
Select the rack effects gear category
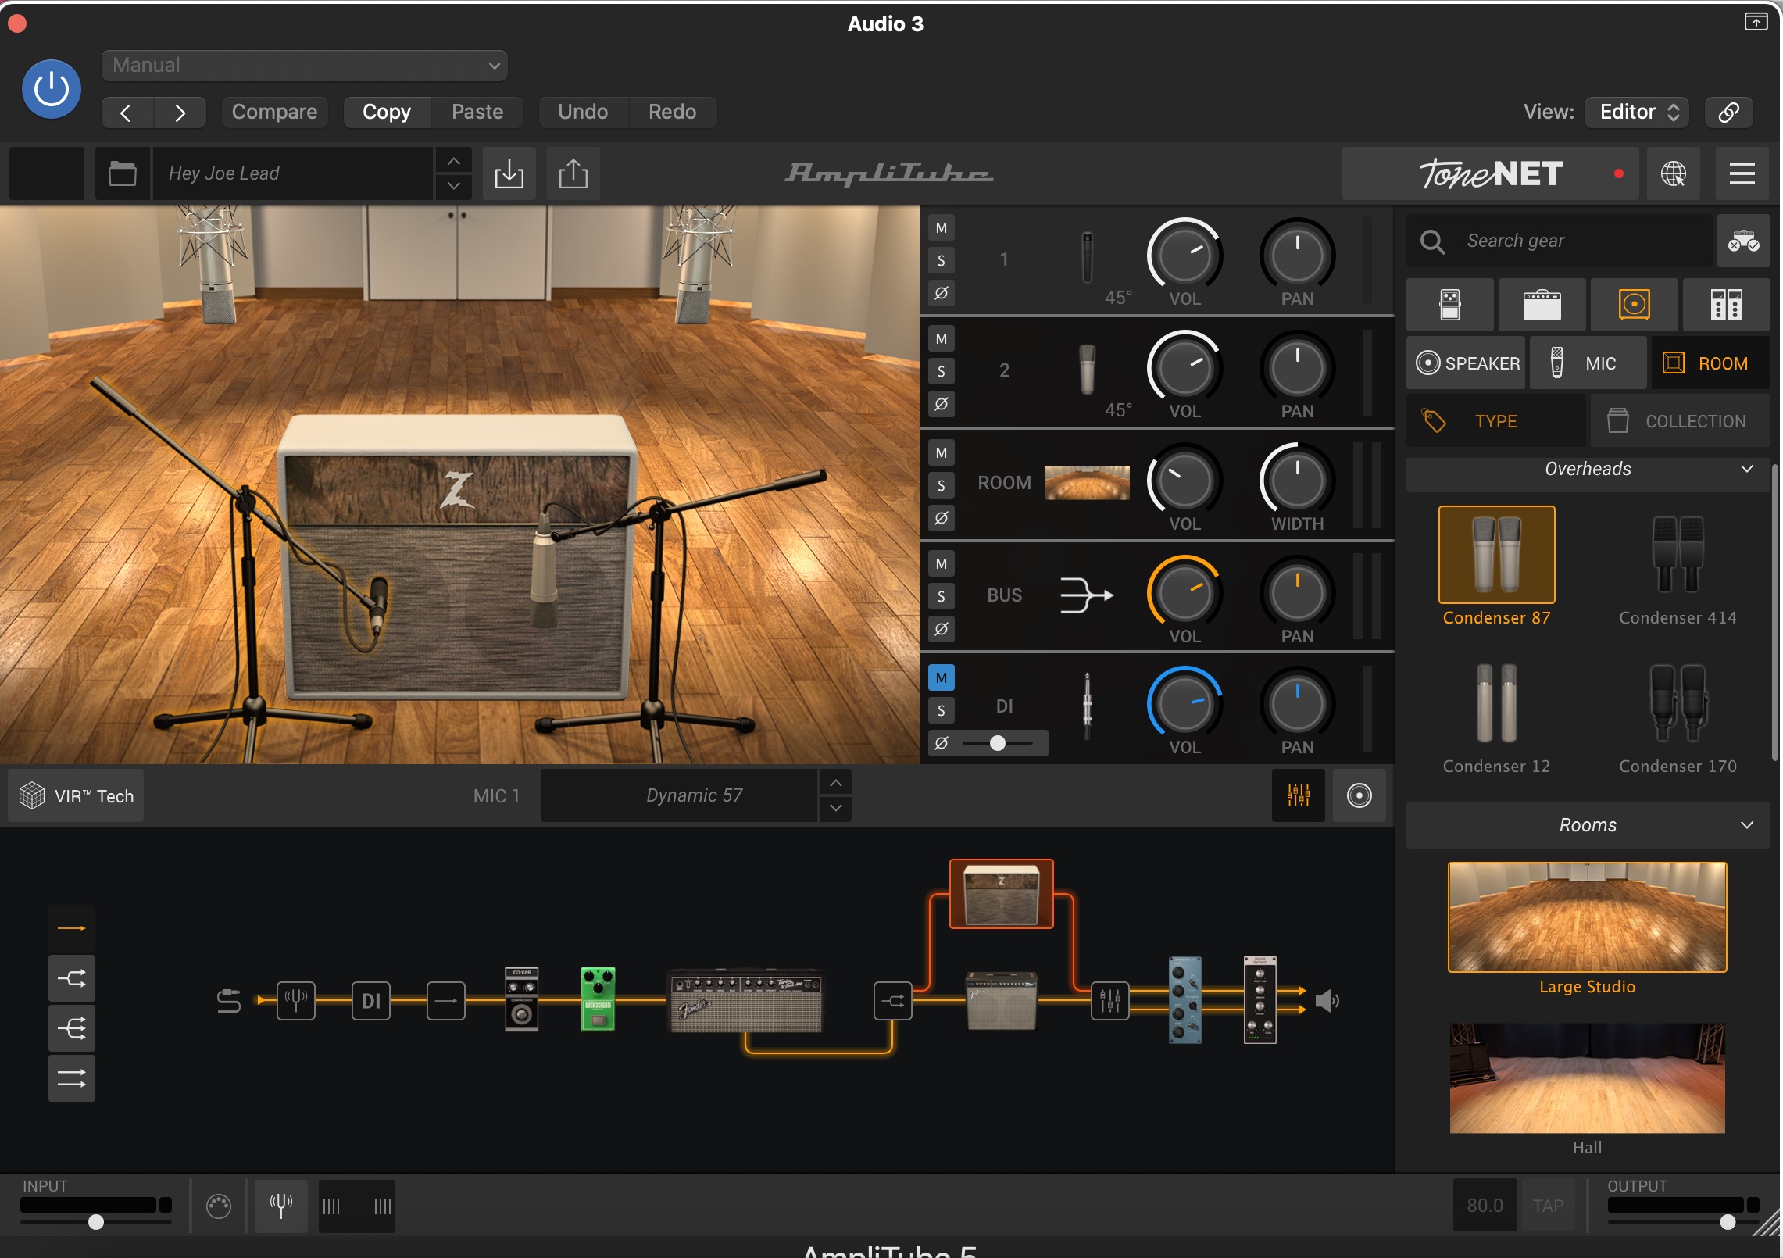click(1727, 305)
